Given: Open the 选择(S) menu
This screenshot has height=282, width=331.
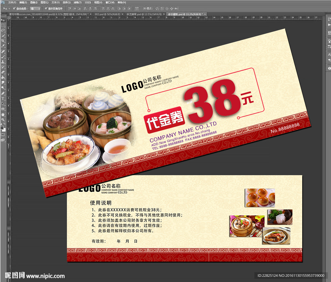Looking at the screenshot, I should pyautogui.click(x=67, y=2).
